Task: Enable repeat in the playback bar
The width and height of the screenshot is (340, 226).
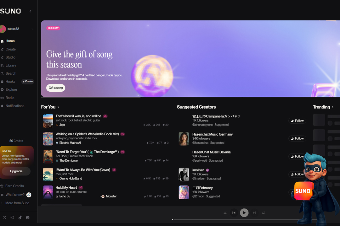Action: pos(263,213)
